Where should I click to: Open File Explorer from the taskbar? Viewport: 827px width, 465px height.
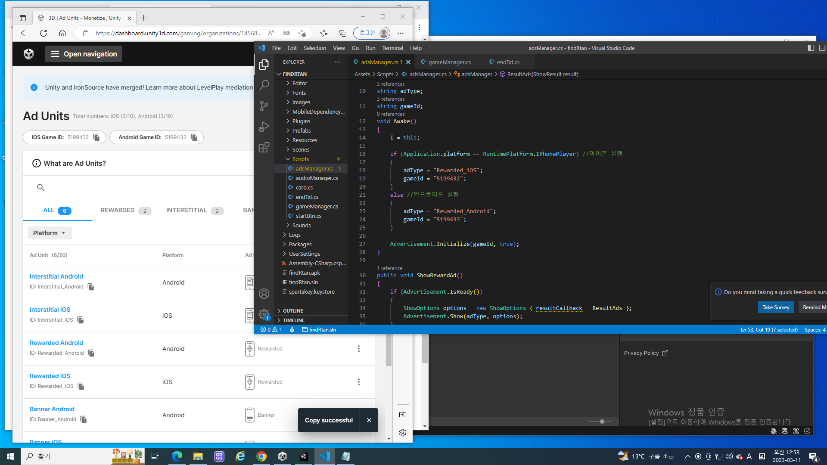198,456
